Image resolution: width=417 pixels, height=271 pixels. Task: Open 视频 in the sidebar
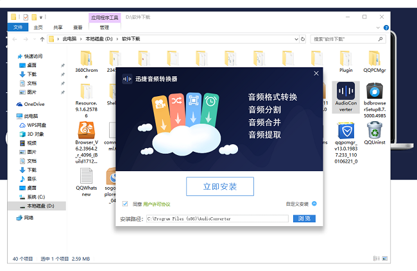pos(31,144)
